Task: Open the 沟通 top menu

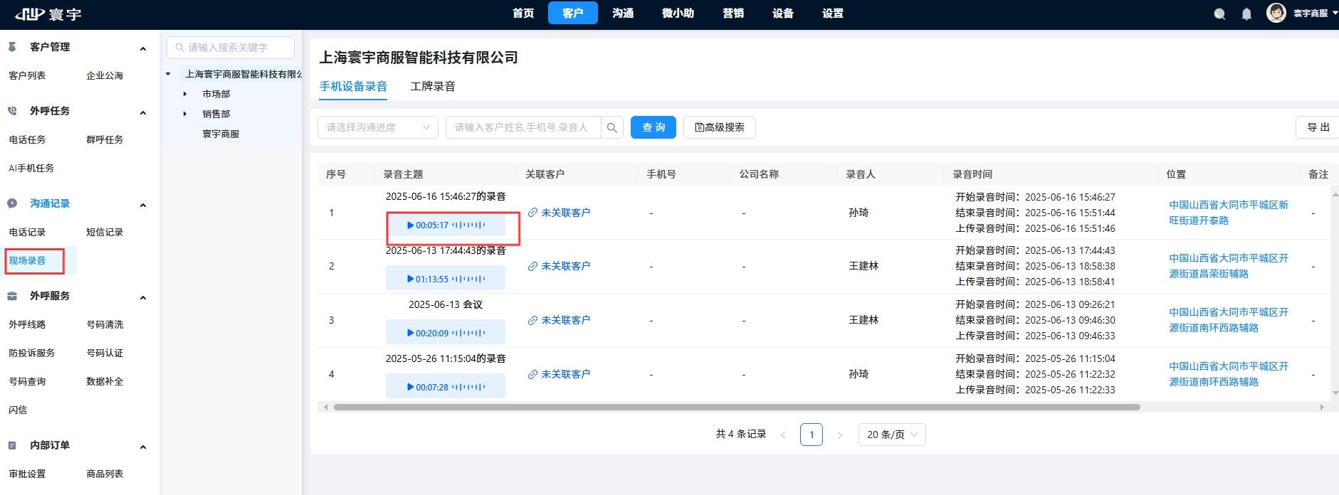Action: pos(623,13)
